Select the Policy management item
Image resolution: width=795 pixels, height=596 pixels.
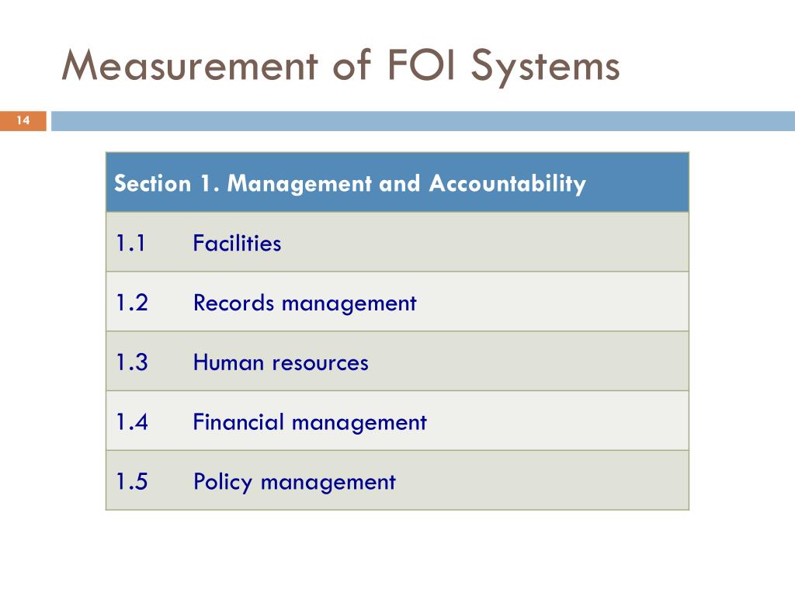pos(294,482)
